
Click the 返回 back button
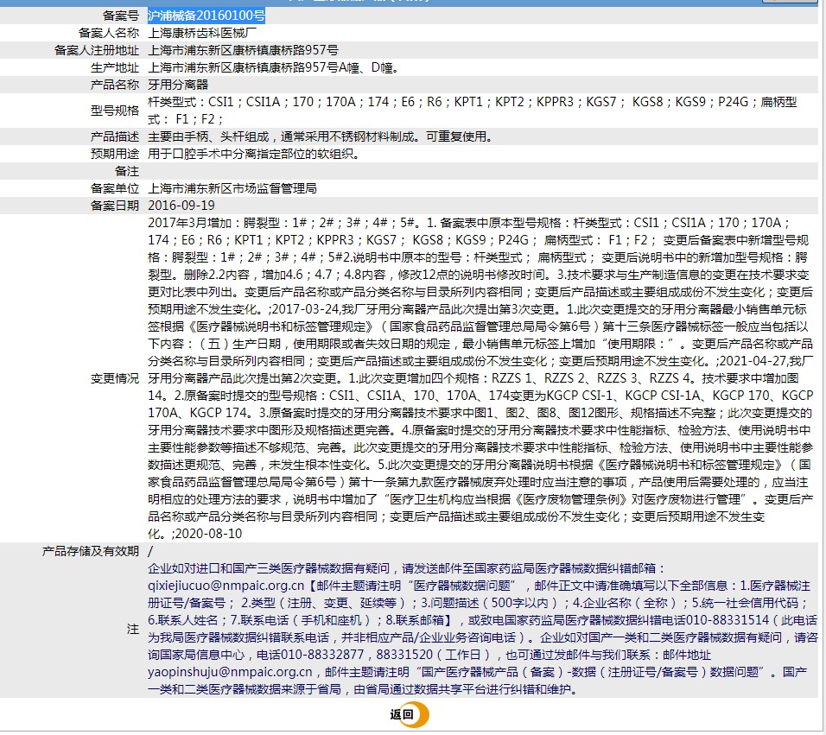tap(410, 714)
